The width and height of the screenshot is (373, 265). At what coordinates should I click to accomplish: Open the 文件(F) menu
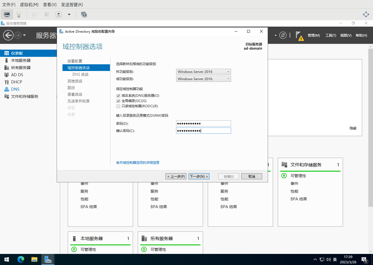(x=9, y=4)
